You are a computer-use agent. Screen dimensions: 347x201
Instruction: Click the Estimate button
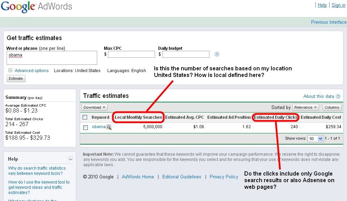[16, 79]
